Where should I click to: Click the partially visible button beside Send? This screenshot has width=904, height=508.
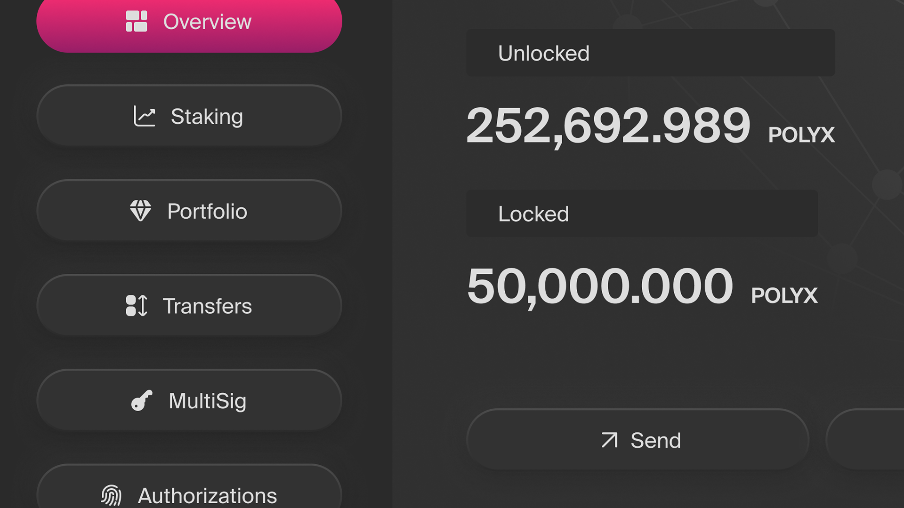865,440
